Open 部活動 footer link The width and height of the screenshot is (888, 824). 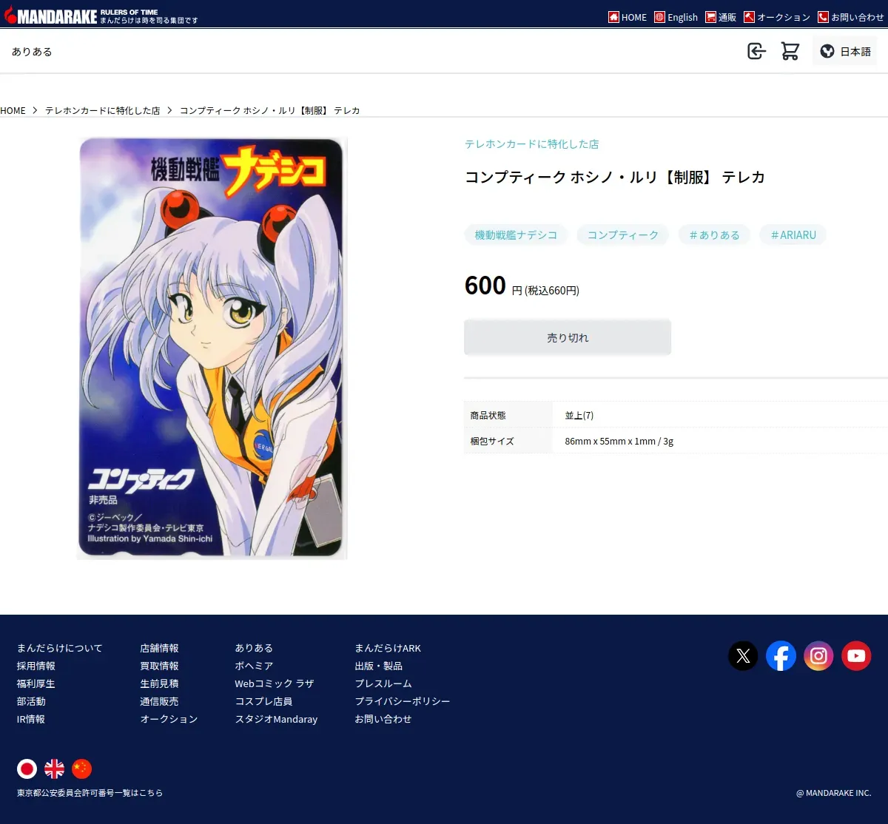coord(31,701)
